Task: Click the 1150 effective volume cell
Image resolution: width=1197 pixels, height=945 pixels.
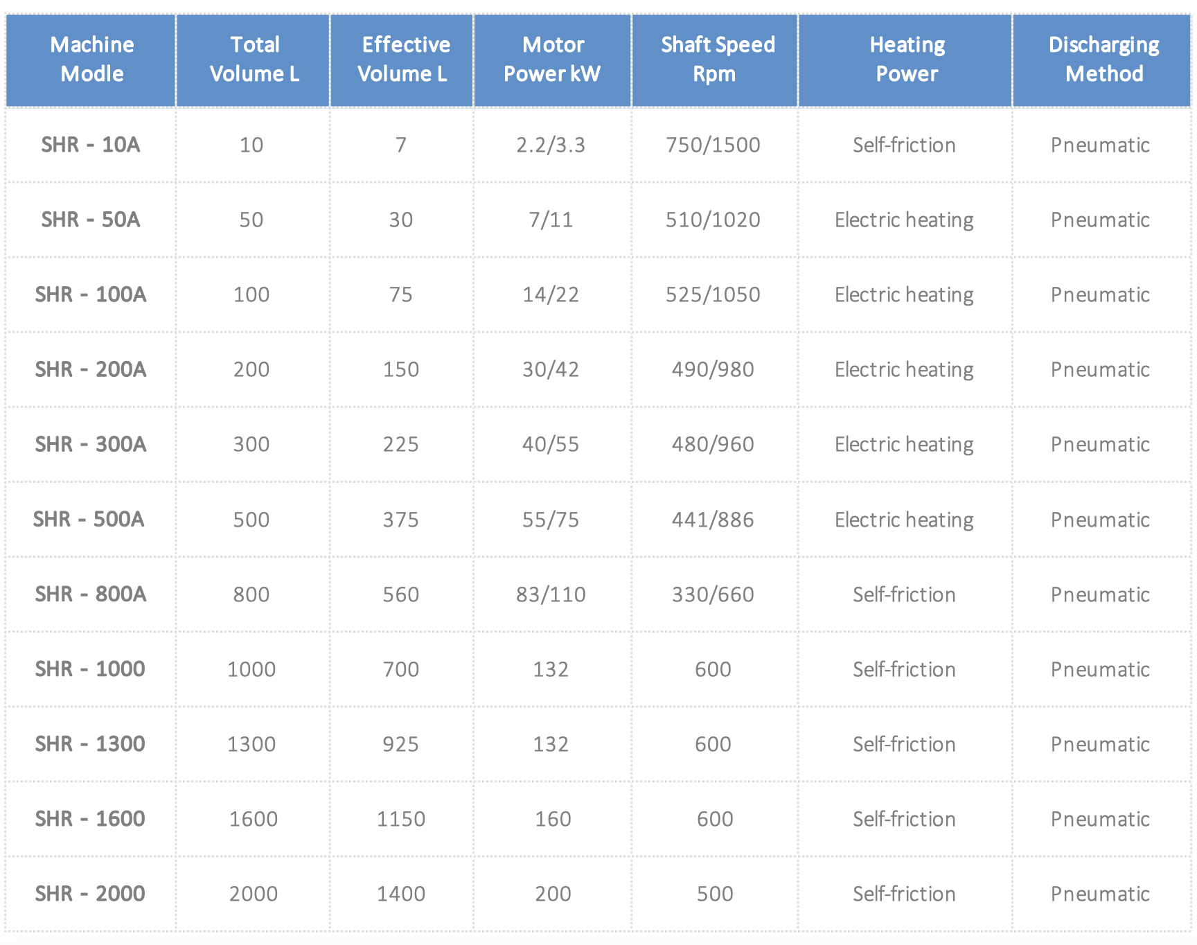Action: 401,819
